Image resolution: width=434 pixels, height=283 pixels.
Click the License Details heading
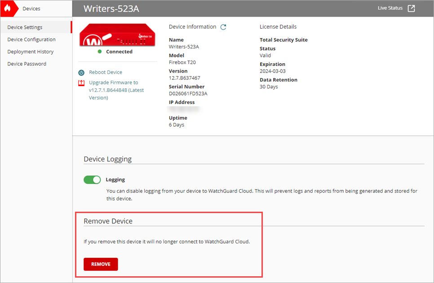[x=278, y=26]
